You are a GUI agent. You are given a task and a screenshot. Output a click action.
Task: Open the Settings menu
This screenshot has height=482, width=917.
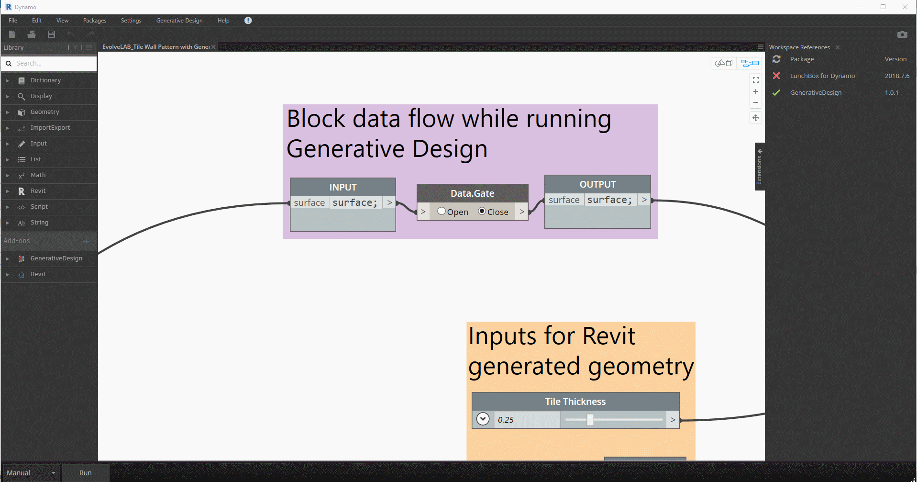tap(131, 21)
